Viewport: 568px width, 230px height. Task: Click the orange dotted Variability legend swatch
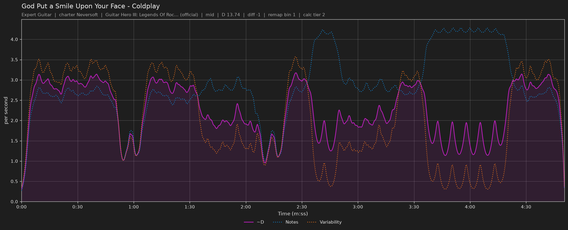coord(312,222)
